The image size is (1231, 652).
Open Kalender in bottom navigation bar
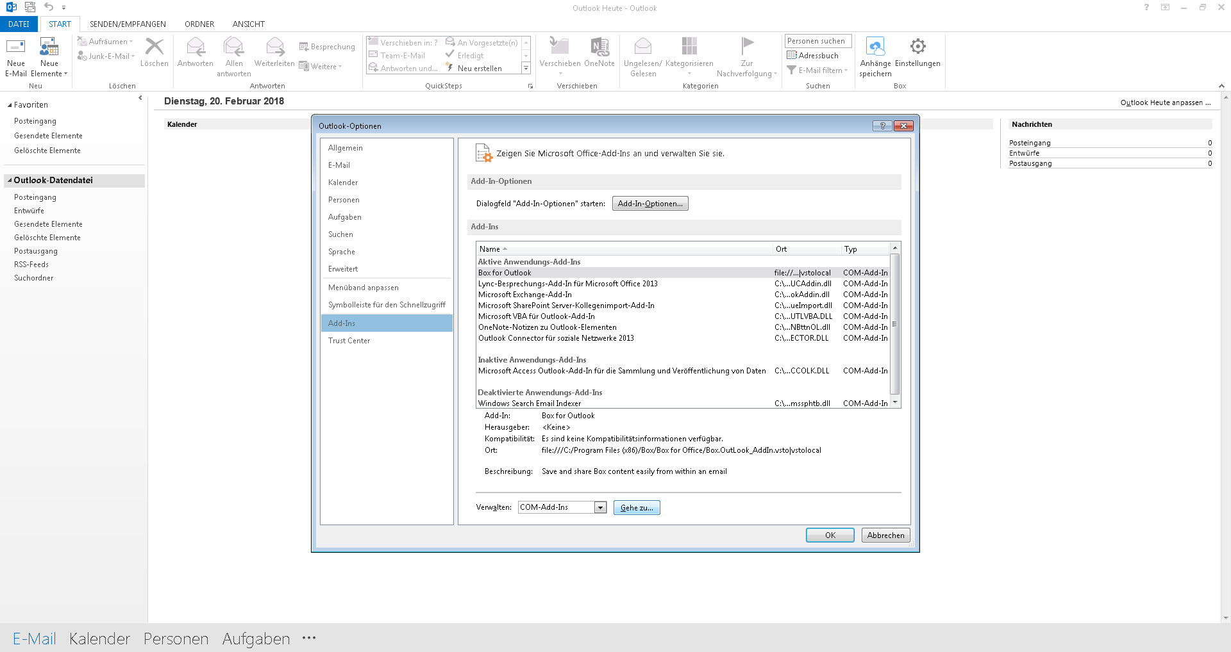tap(99, 639)
